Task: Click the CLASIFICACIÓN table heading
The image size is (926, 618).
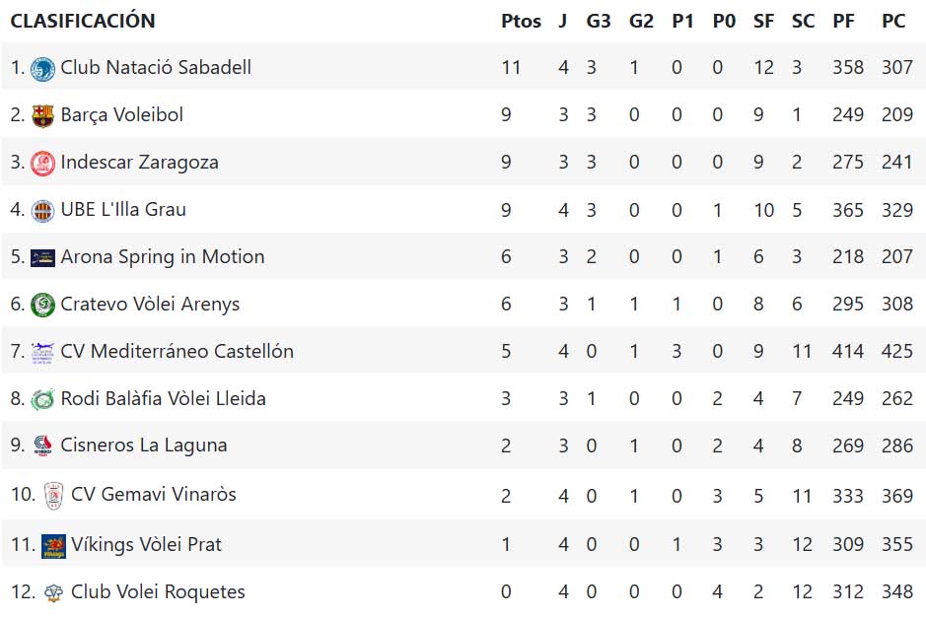Action: [x=83, y=21]
